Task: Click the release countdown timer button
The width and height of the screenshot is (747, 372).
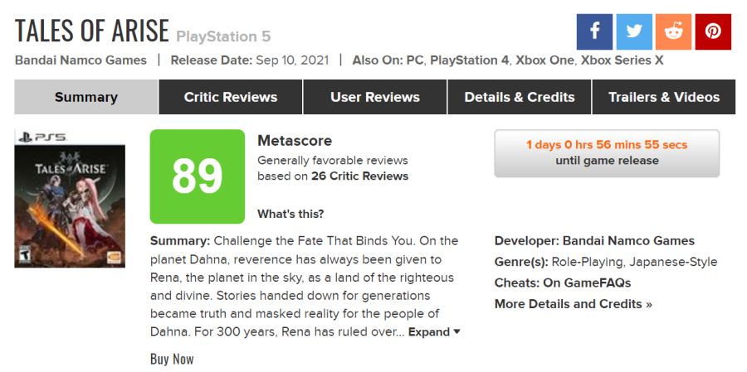Action: (x=607, y=152)
